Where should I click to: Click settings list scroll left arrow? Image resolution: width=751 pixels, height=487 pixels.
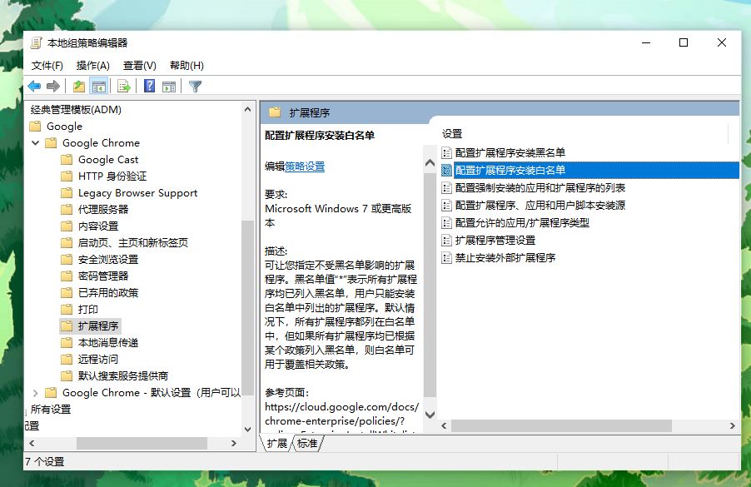pos(444,425)
